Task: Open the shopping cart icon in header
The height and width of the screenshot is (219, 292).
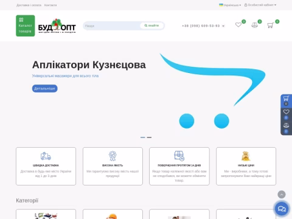Action: (x=270, y=26)
